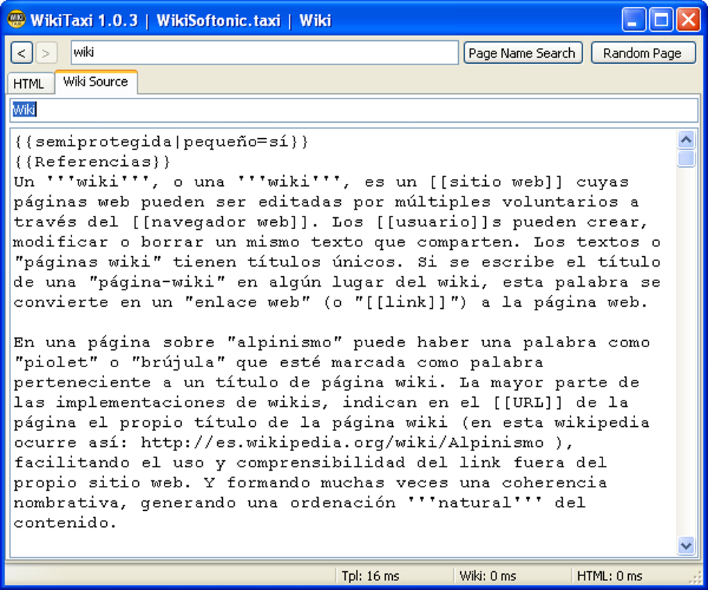Open a Random Page
This screenshot has width=708, height=590.
click(643, 53)
